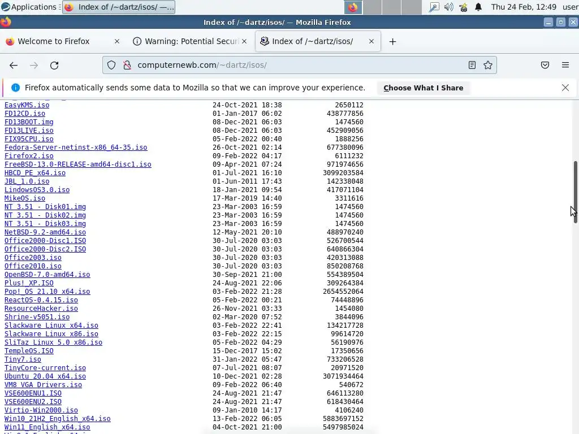Open the tracking protection shield icon
The image size is (579, 434).
(111, 66)
